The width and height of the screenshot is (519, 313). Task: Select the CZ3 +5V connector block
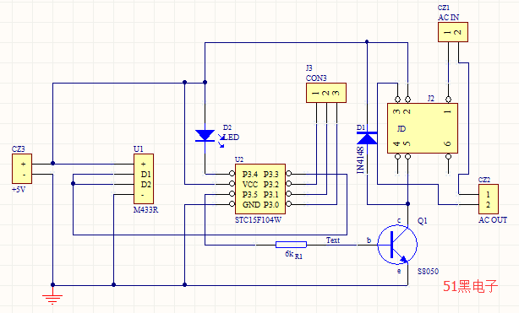pos(22,169)
